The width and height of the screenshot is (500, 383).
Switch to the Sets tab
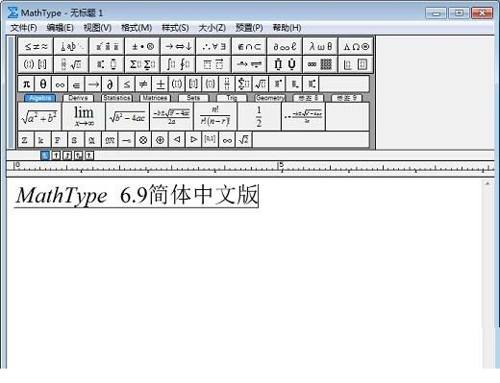click(193, 98)
